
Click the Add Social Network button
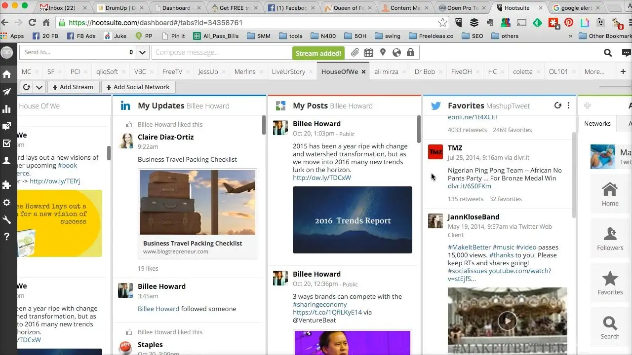pos(138,87)
